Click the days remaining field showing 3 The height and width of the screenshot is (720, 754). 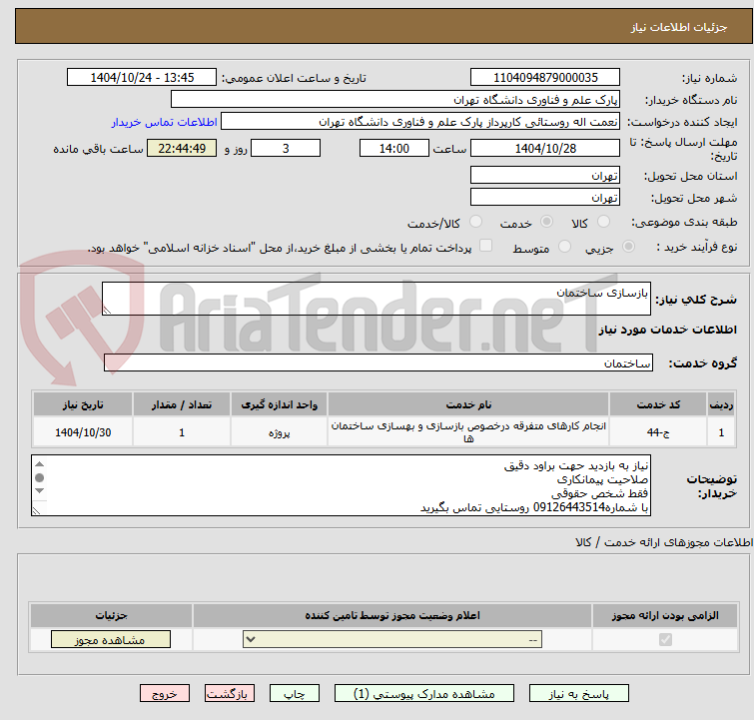pyautogui.click(x=286, y=148)
